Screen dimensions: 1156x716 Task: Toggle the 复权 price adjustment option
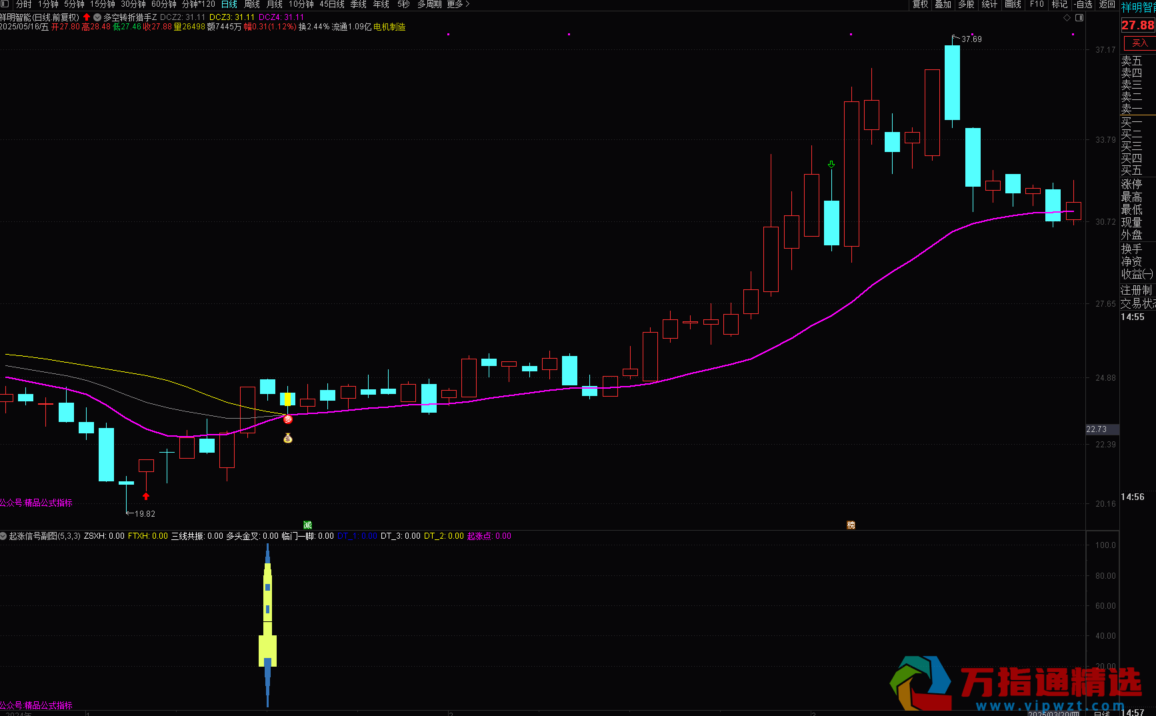click(920, 5)
